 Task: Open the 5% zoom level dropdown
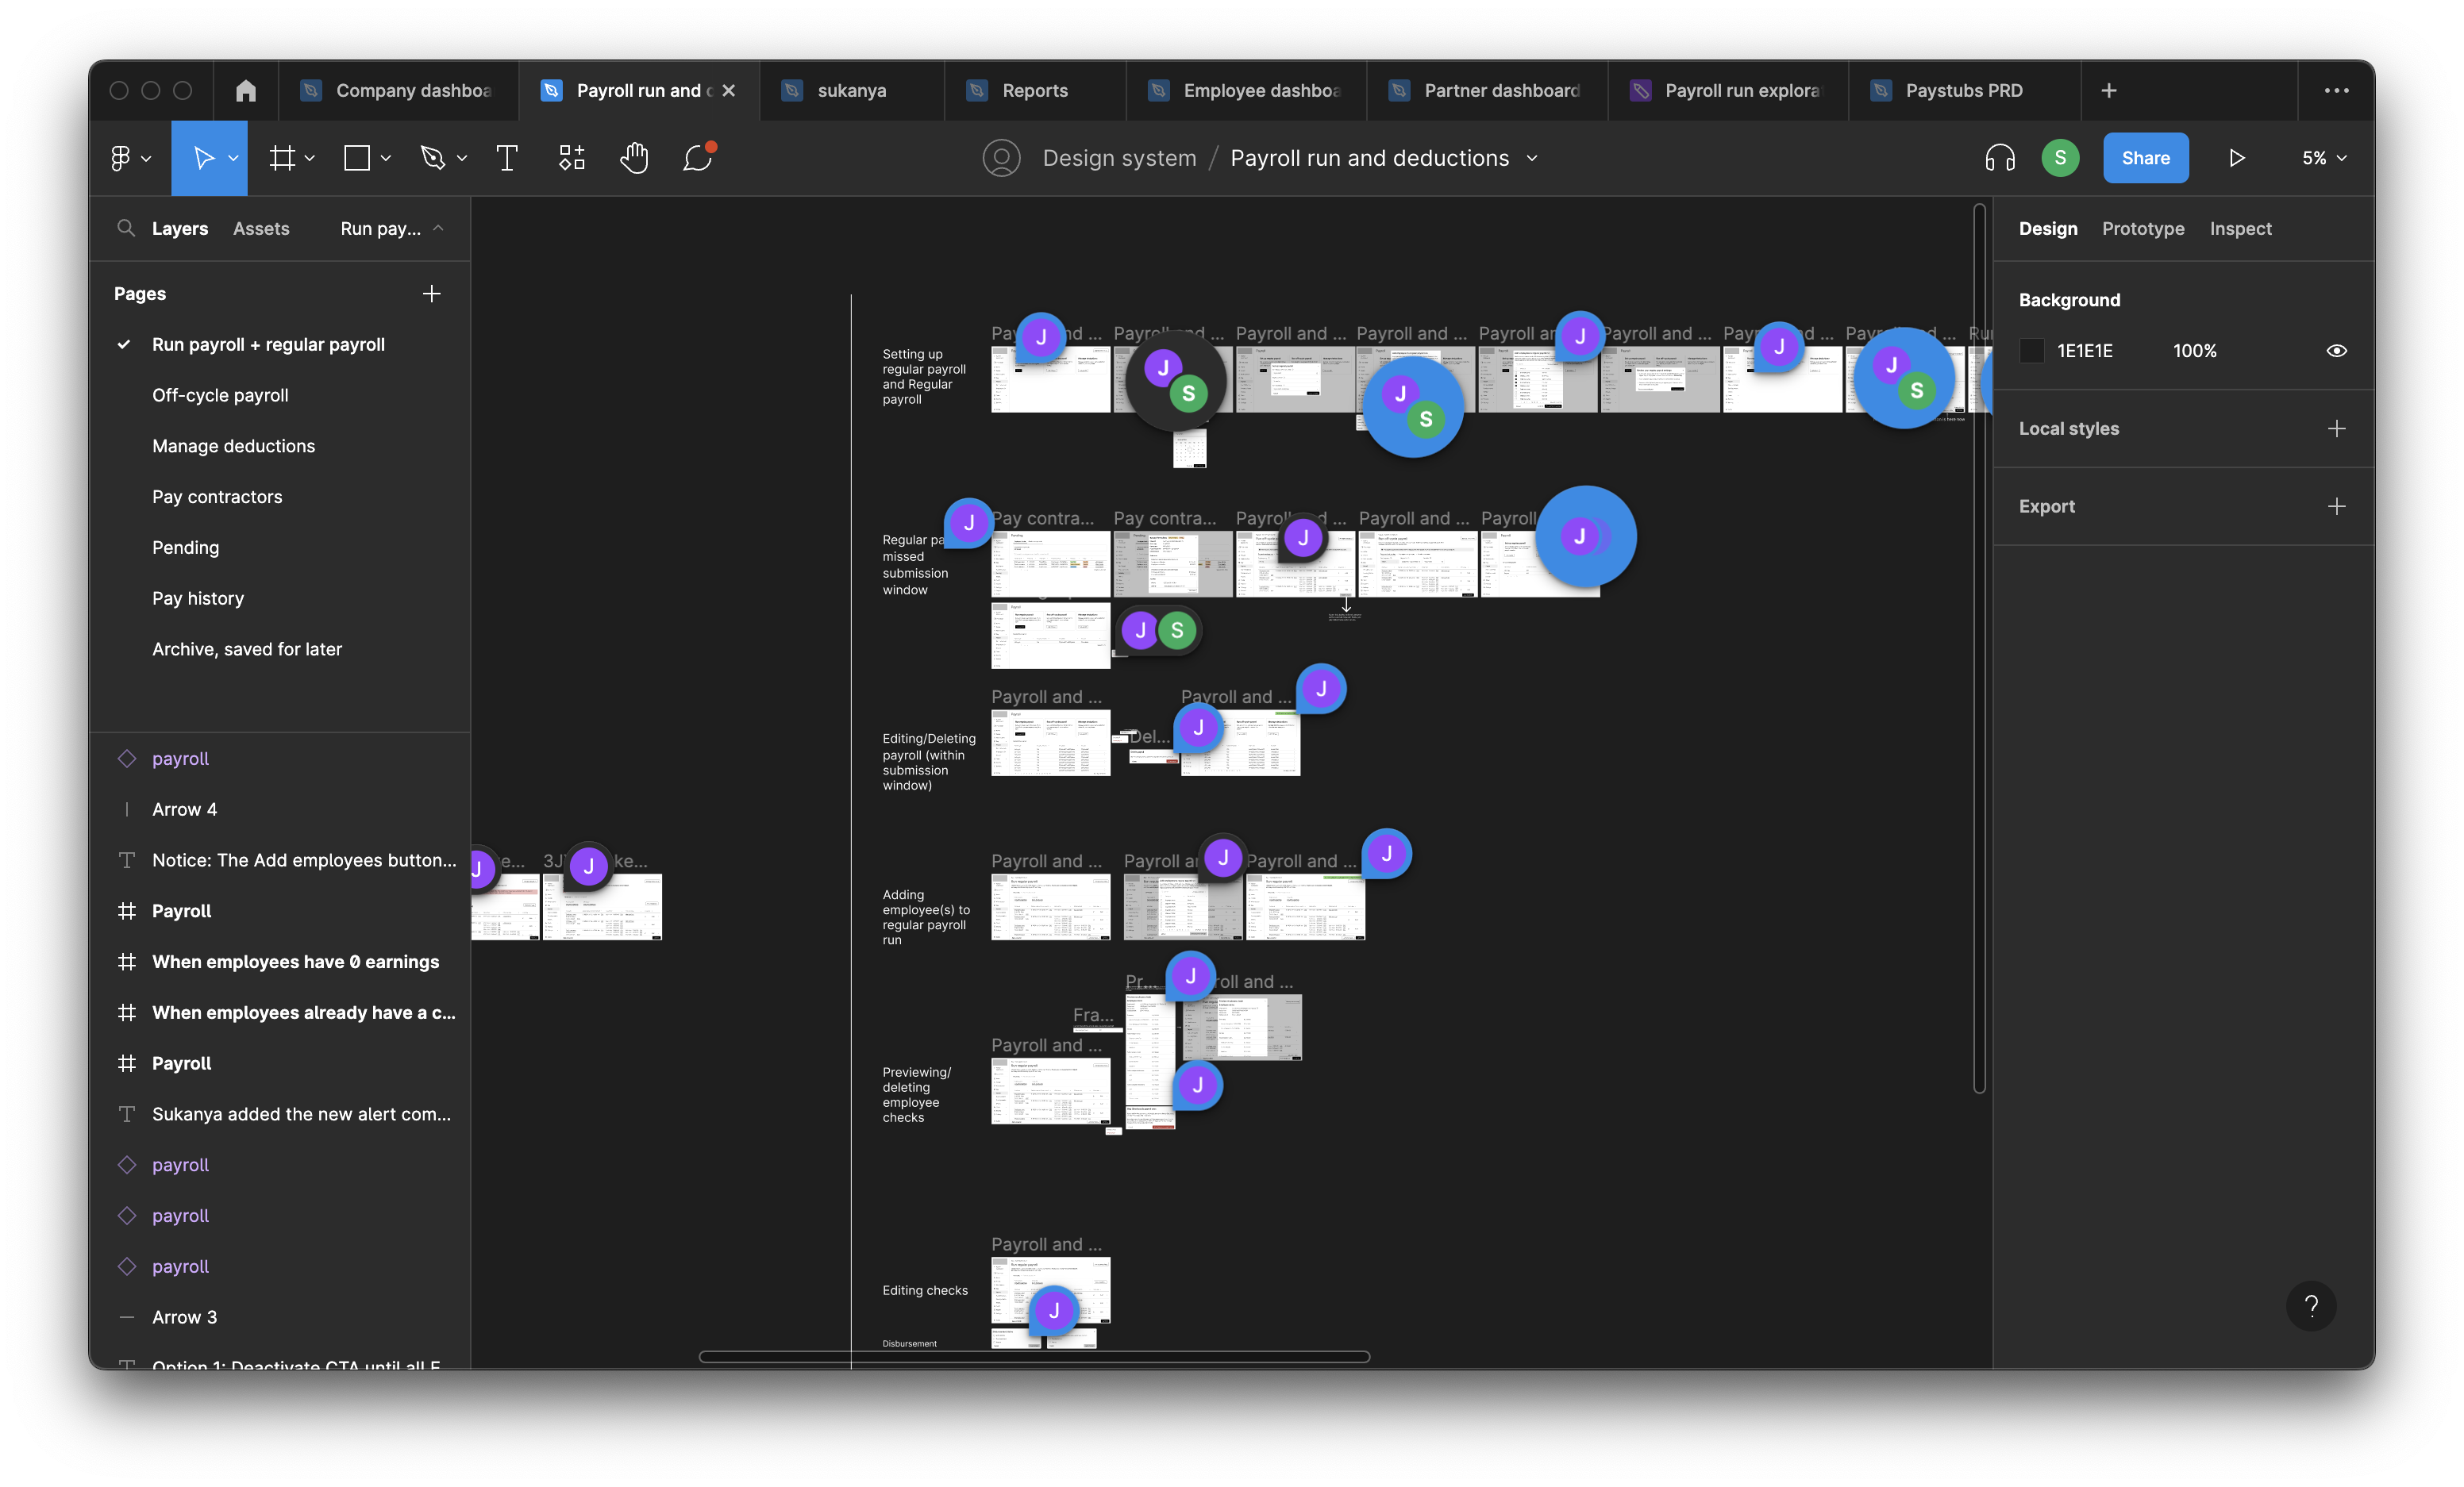2324,158
